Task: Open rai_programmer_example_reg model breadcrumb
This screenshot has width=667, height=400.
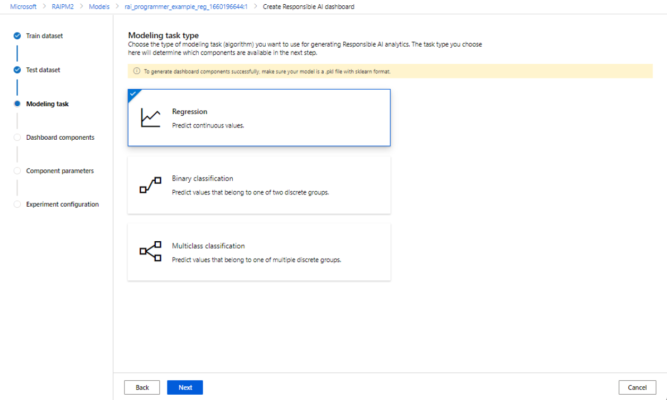Action: pos(186,7)
